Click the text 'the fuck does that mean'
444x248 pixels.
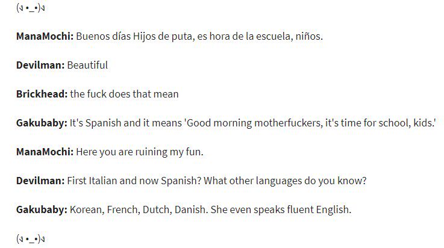(x=124, y=94)
